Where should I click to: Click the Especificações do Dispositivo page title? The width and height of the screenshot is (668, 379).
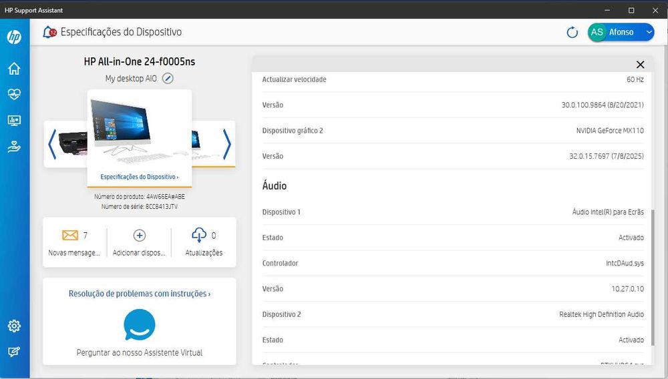(x=121, y=32)
